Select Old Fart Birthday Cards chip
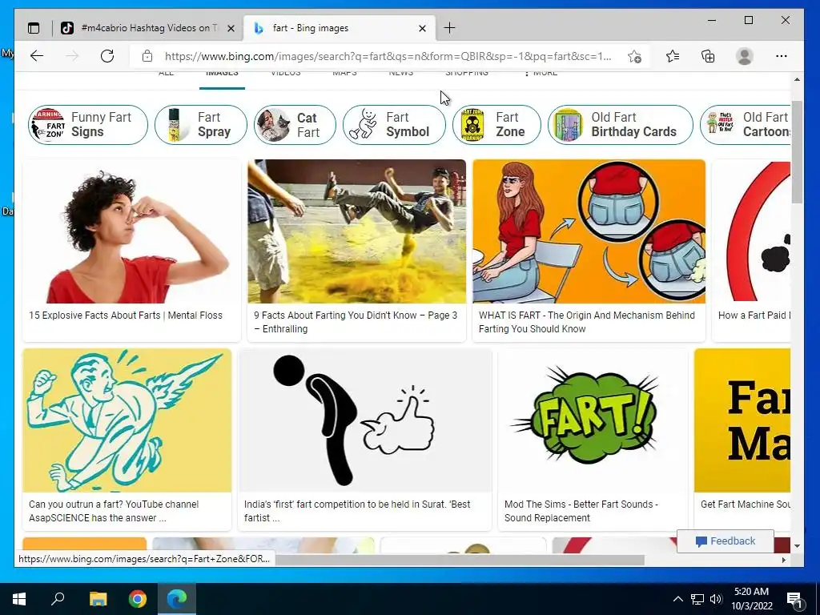Image resolution: width=820 pixels, height=615 pixels. coord(621,124)
